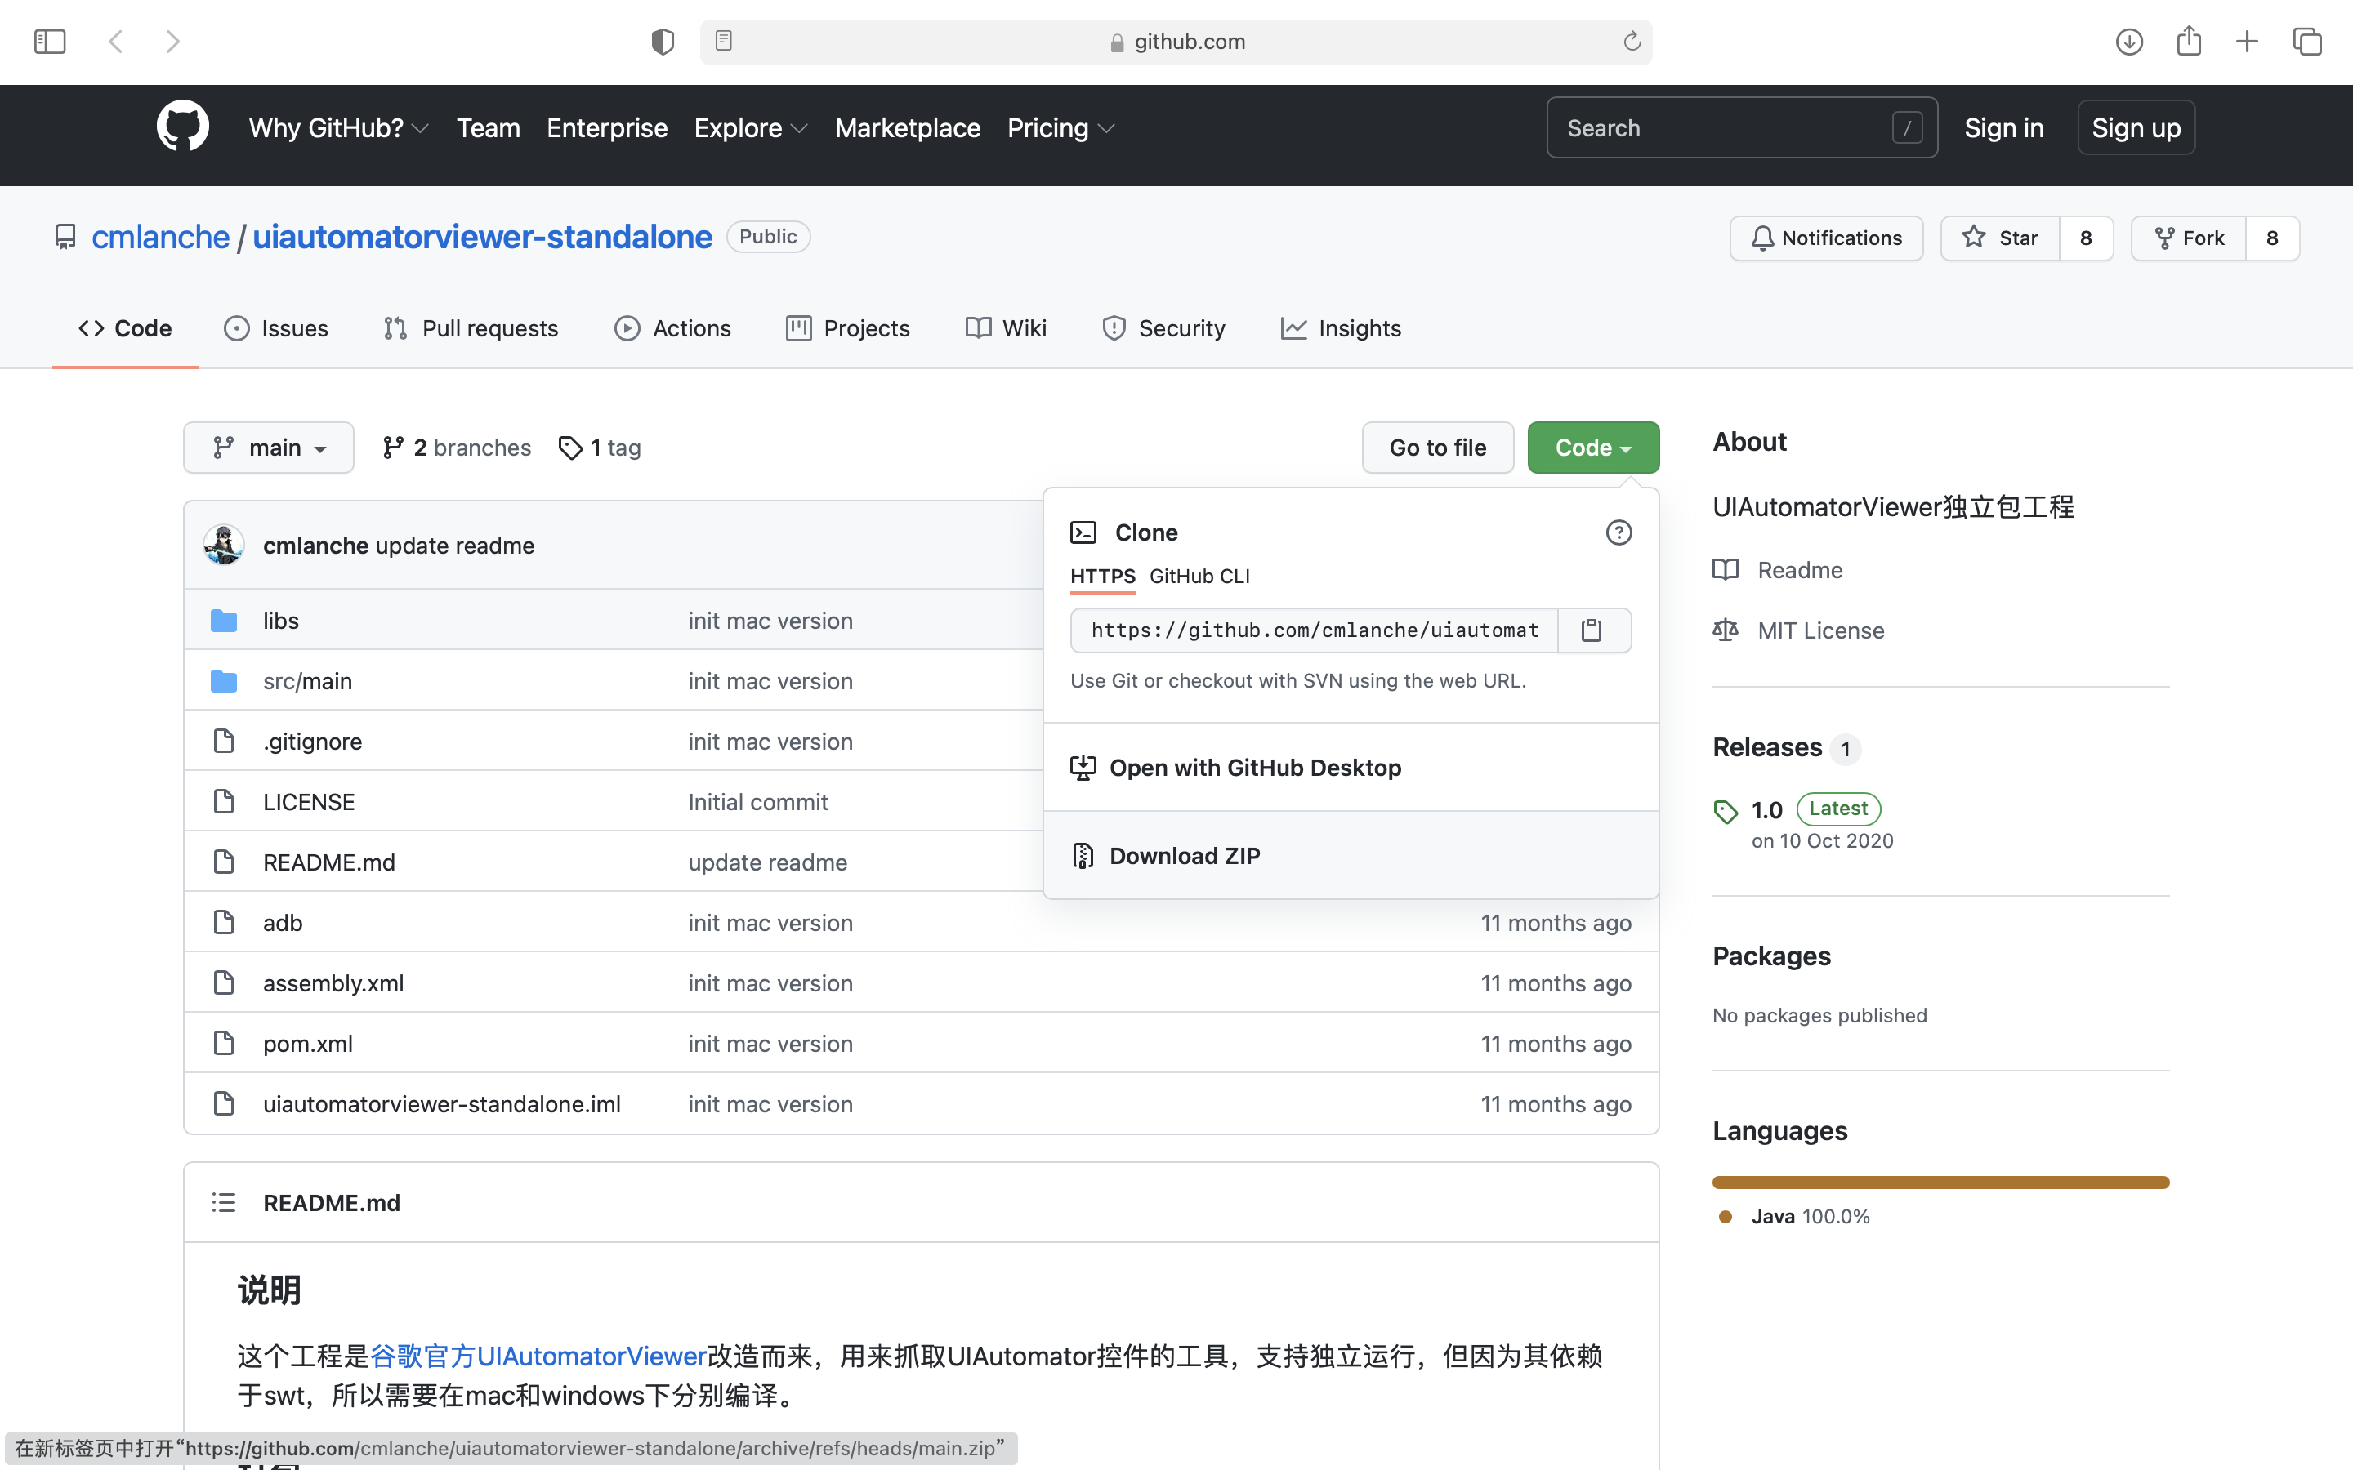2353x1470 pixels.
Task: Toggle Notifications for this repository
Action: (1826, 238)
